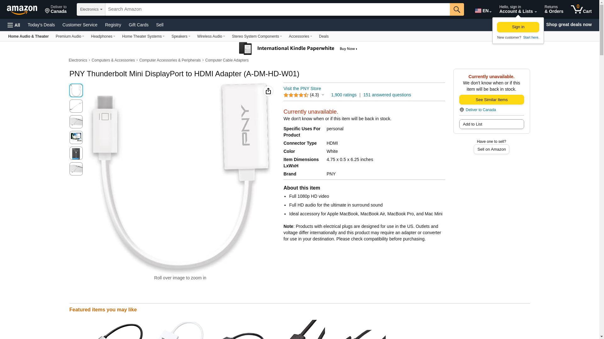This screenshot has height=339, width=604.
Task: Open the Today's Deals menu item
Action: point(41,25)
